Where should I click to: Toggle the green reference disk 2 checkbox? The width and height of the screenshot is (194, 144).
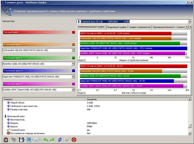pos(73,58)
